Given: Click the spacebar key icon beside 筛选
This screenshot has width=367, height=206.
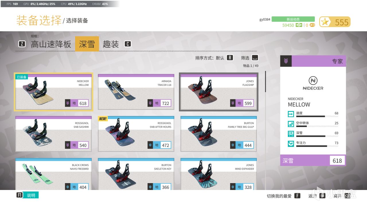Looking at the screenshot, I should click(255, 58).
